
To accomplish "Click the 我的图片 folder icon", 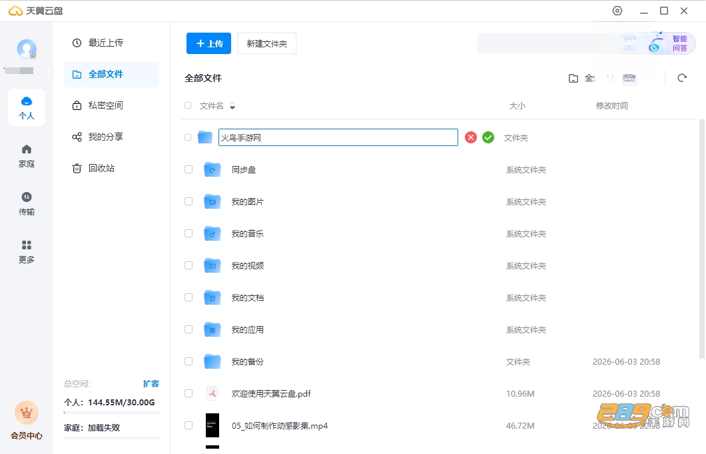I will tap(212, 201).
